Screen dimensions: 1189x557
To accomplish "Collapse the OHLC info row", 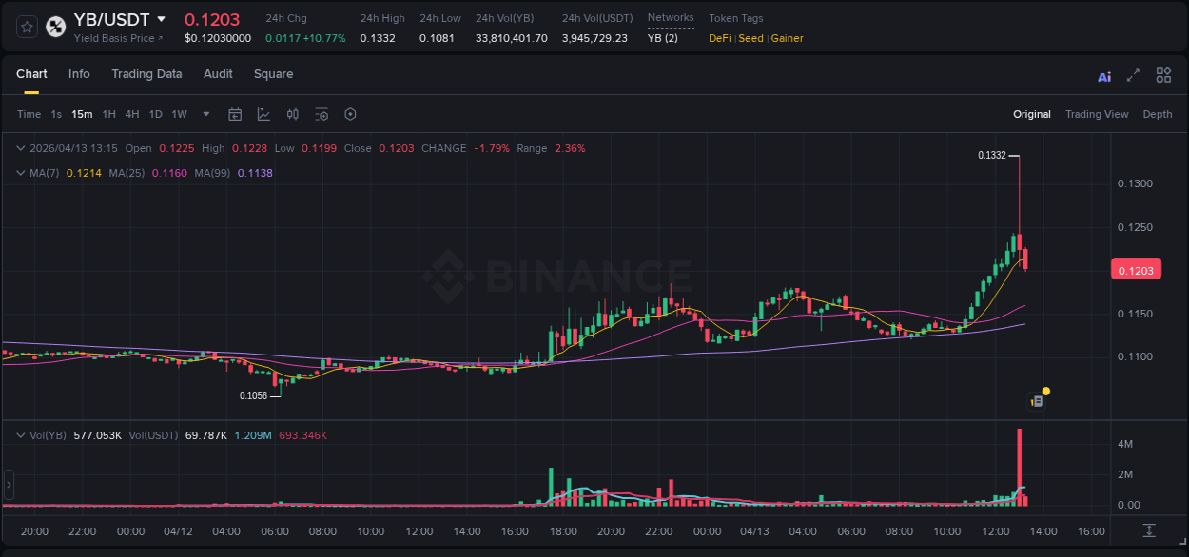I will [x=21, y=148].
